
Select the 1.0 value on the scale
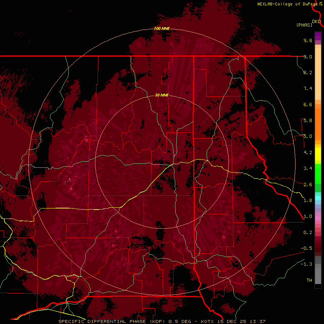pyautogui.click(x=308, y=216)
